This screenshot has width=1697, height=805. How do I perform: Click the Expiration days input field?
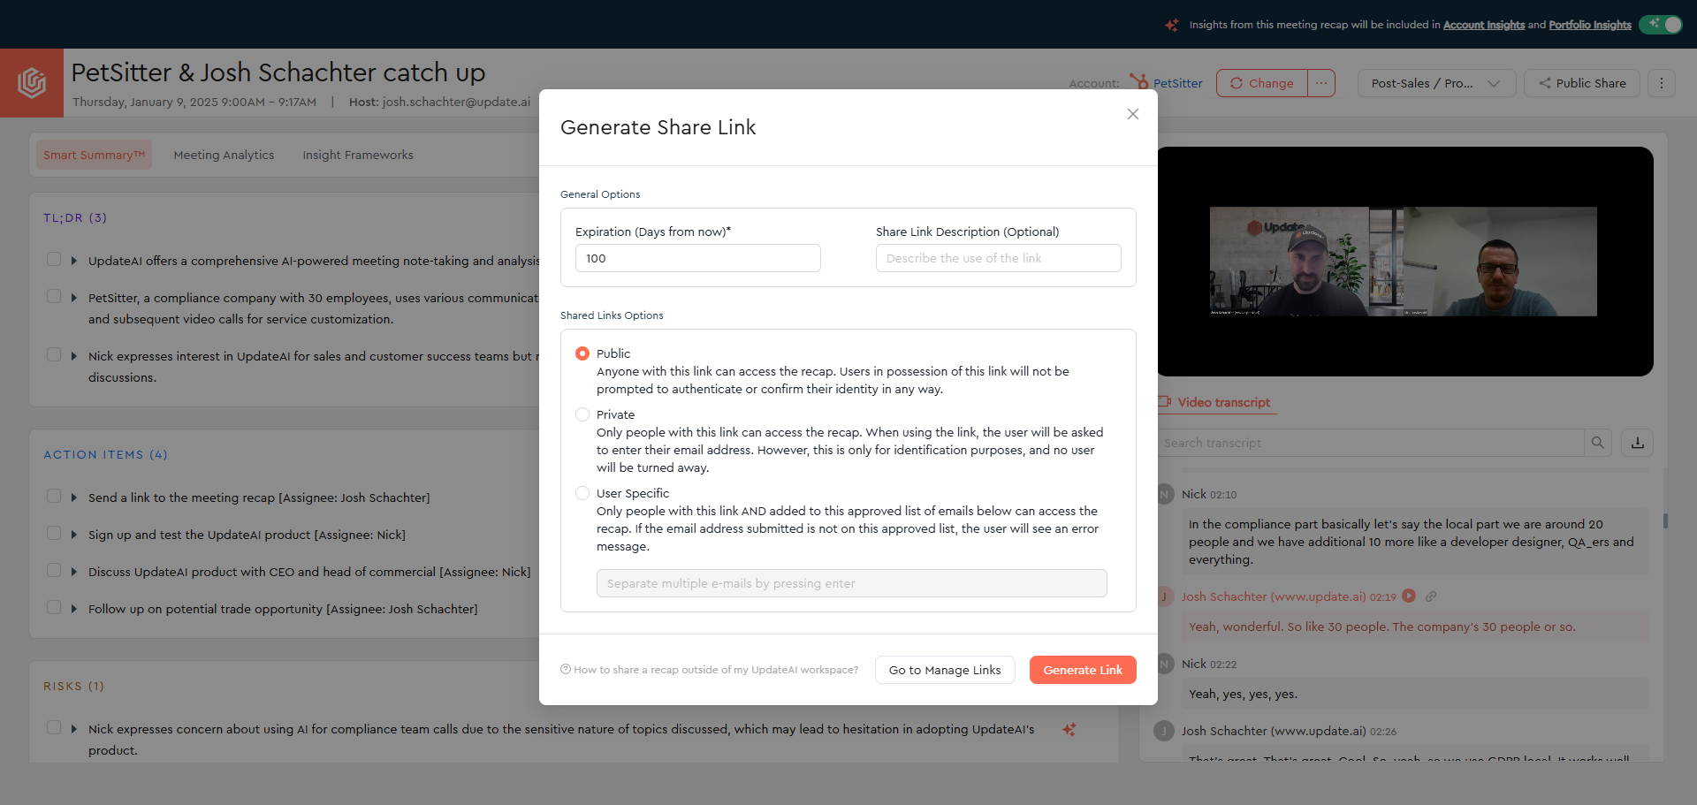coord(698,258)
